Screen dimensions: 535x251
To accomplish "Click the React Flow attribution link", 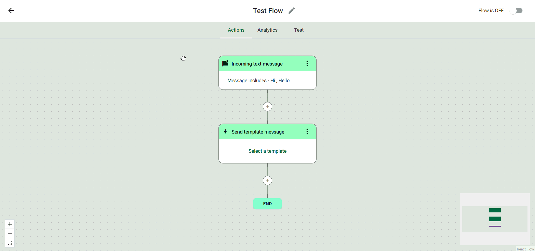I will click(525, 249).
